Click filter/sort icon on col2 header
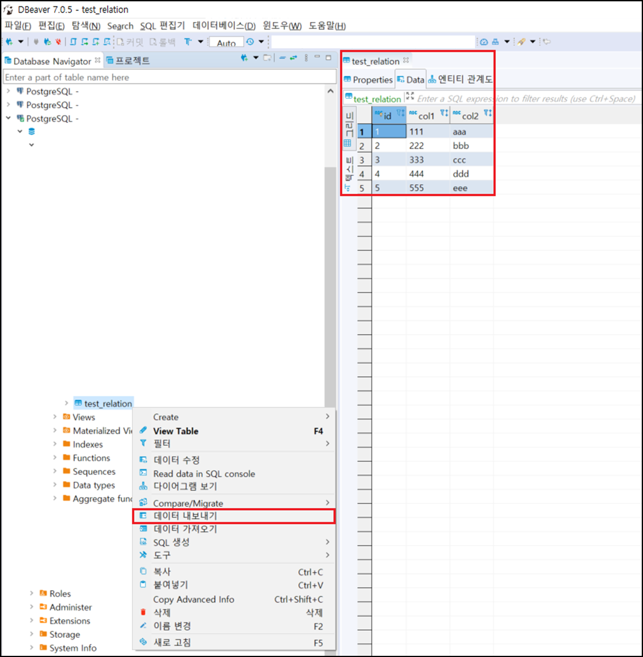 tap(488, 113)
